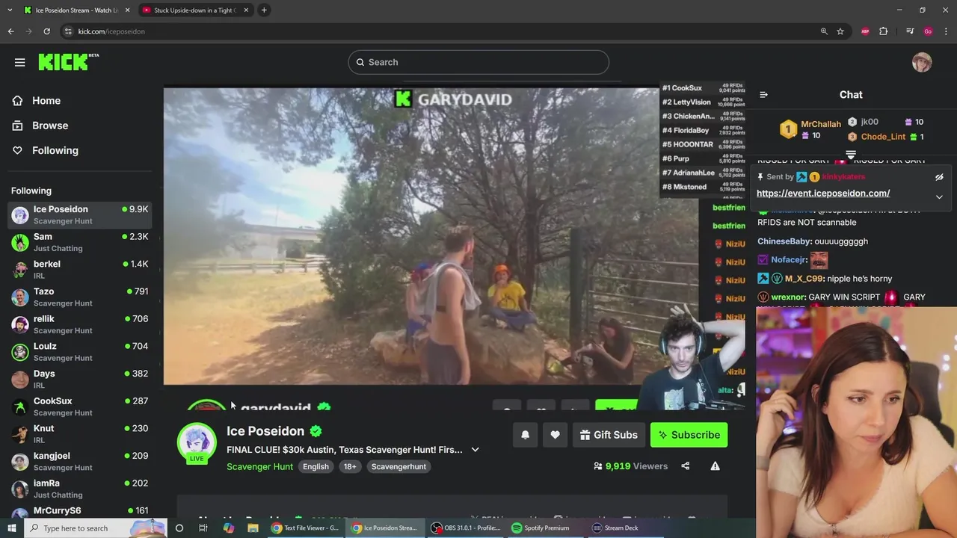Open kangjoel's channel in Following list
This screenshot has height=538, width=957.
click(x=81, y=461)
